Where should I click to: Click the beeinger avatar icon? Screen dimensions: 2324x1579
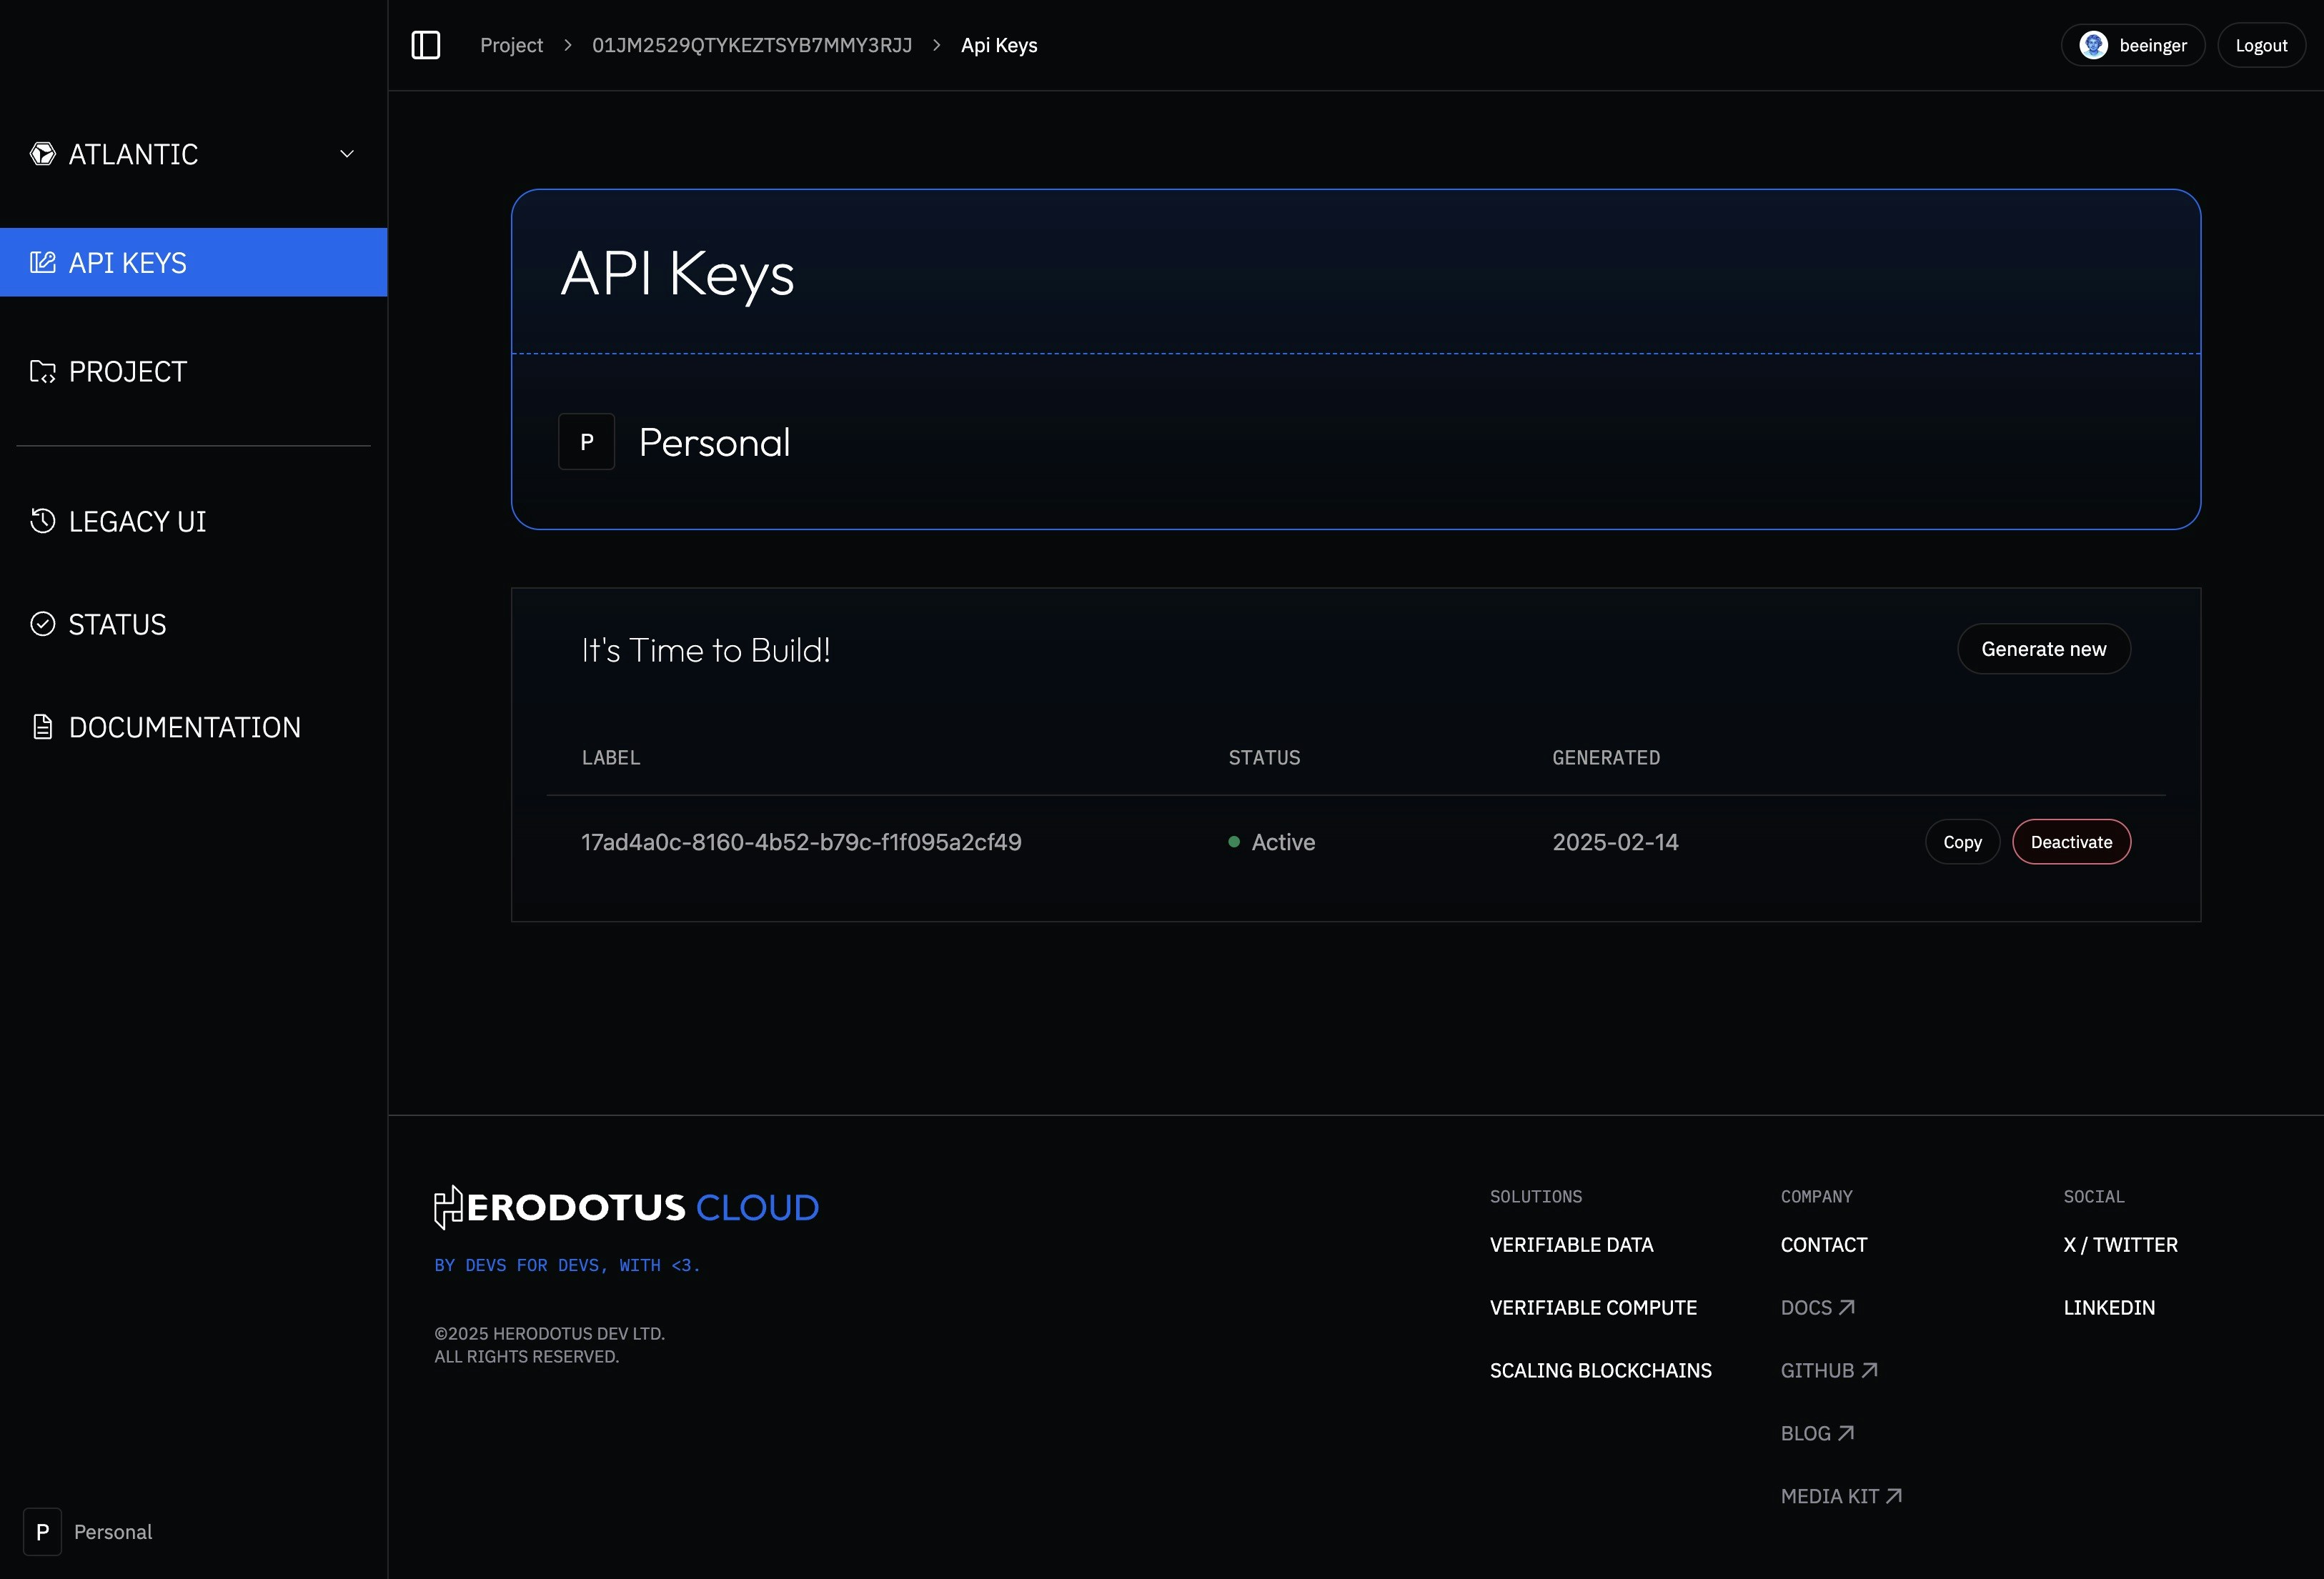pyautogui.click(x=2095, y=45)
